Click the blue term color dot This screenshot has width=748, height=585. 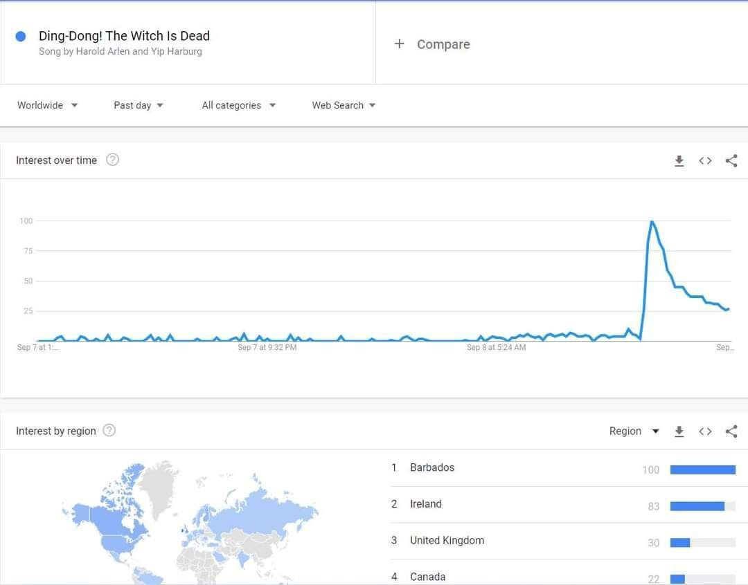tap(21, 36)
